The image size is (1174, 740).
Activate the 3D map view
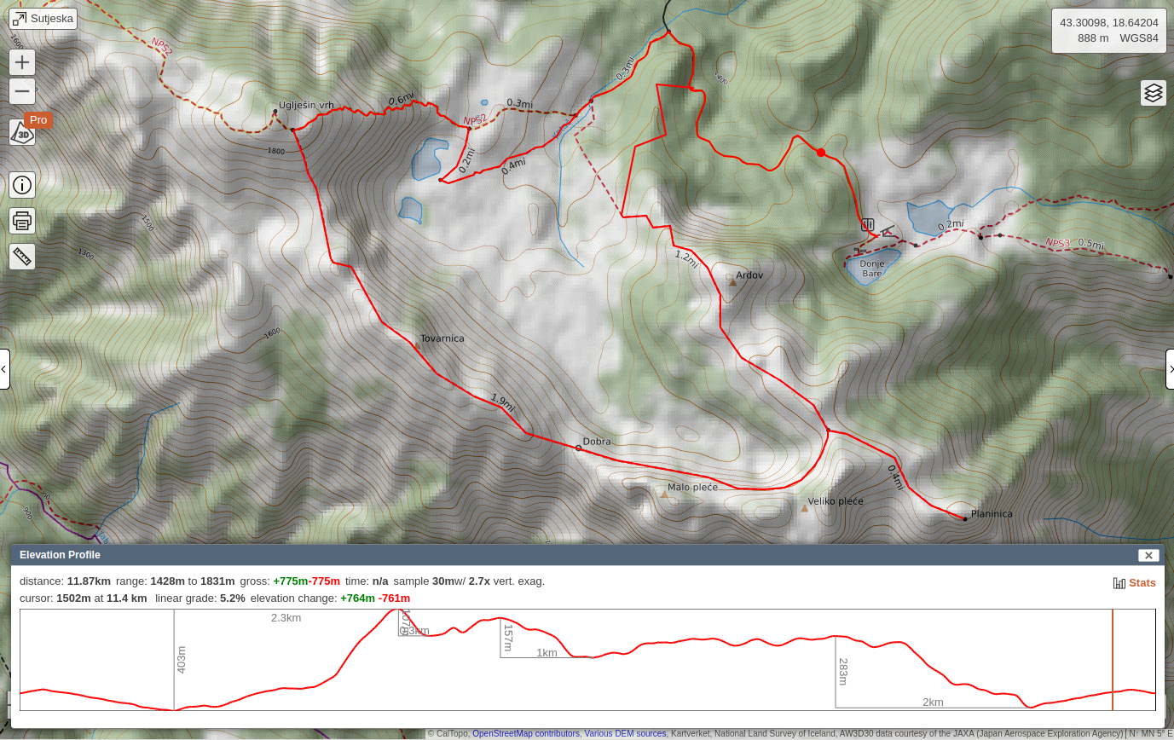point(21,134)
